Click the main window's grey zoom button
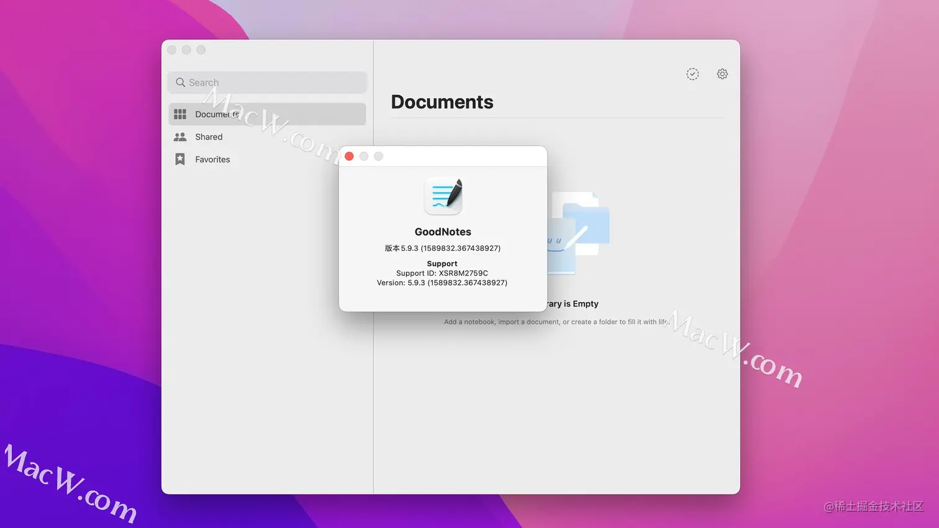The image size is (939, 528). pos(201,50)
